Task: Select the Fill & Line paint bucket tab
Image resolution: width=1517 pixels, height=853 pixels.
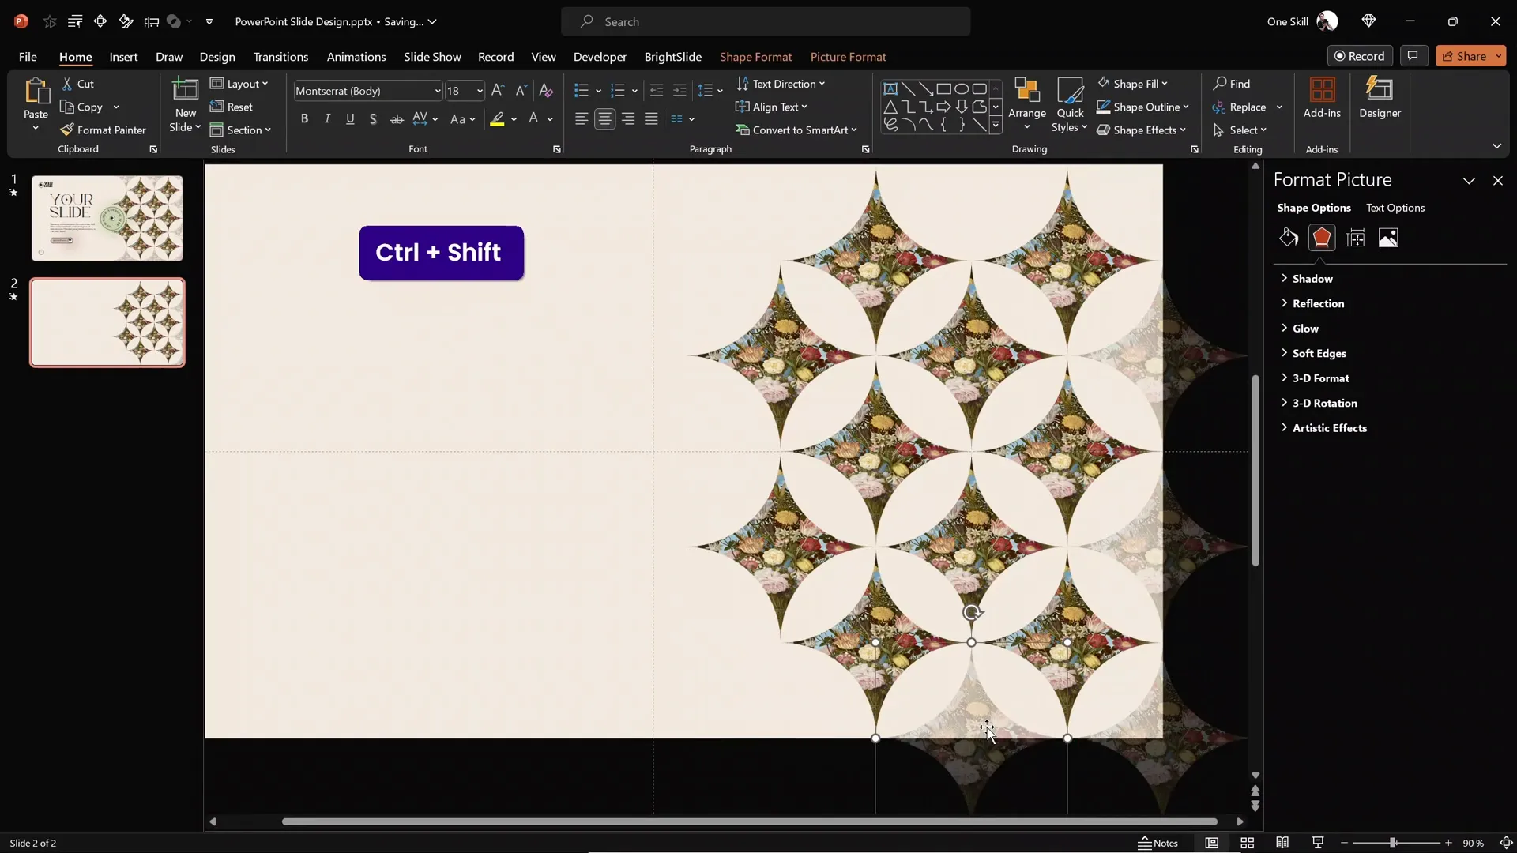Action: click(x=1289, y=238)
